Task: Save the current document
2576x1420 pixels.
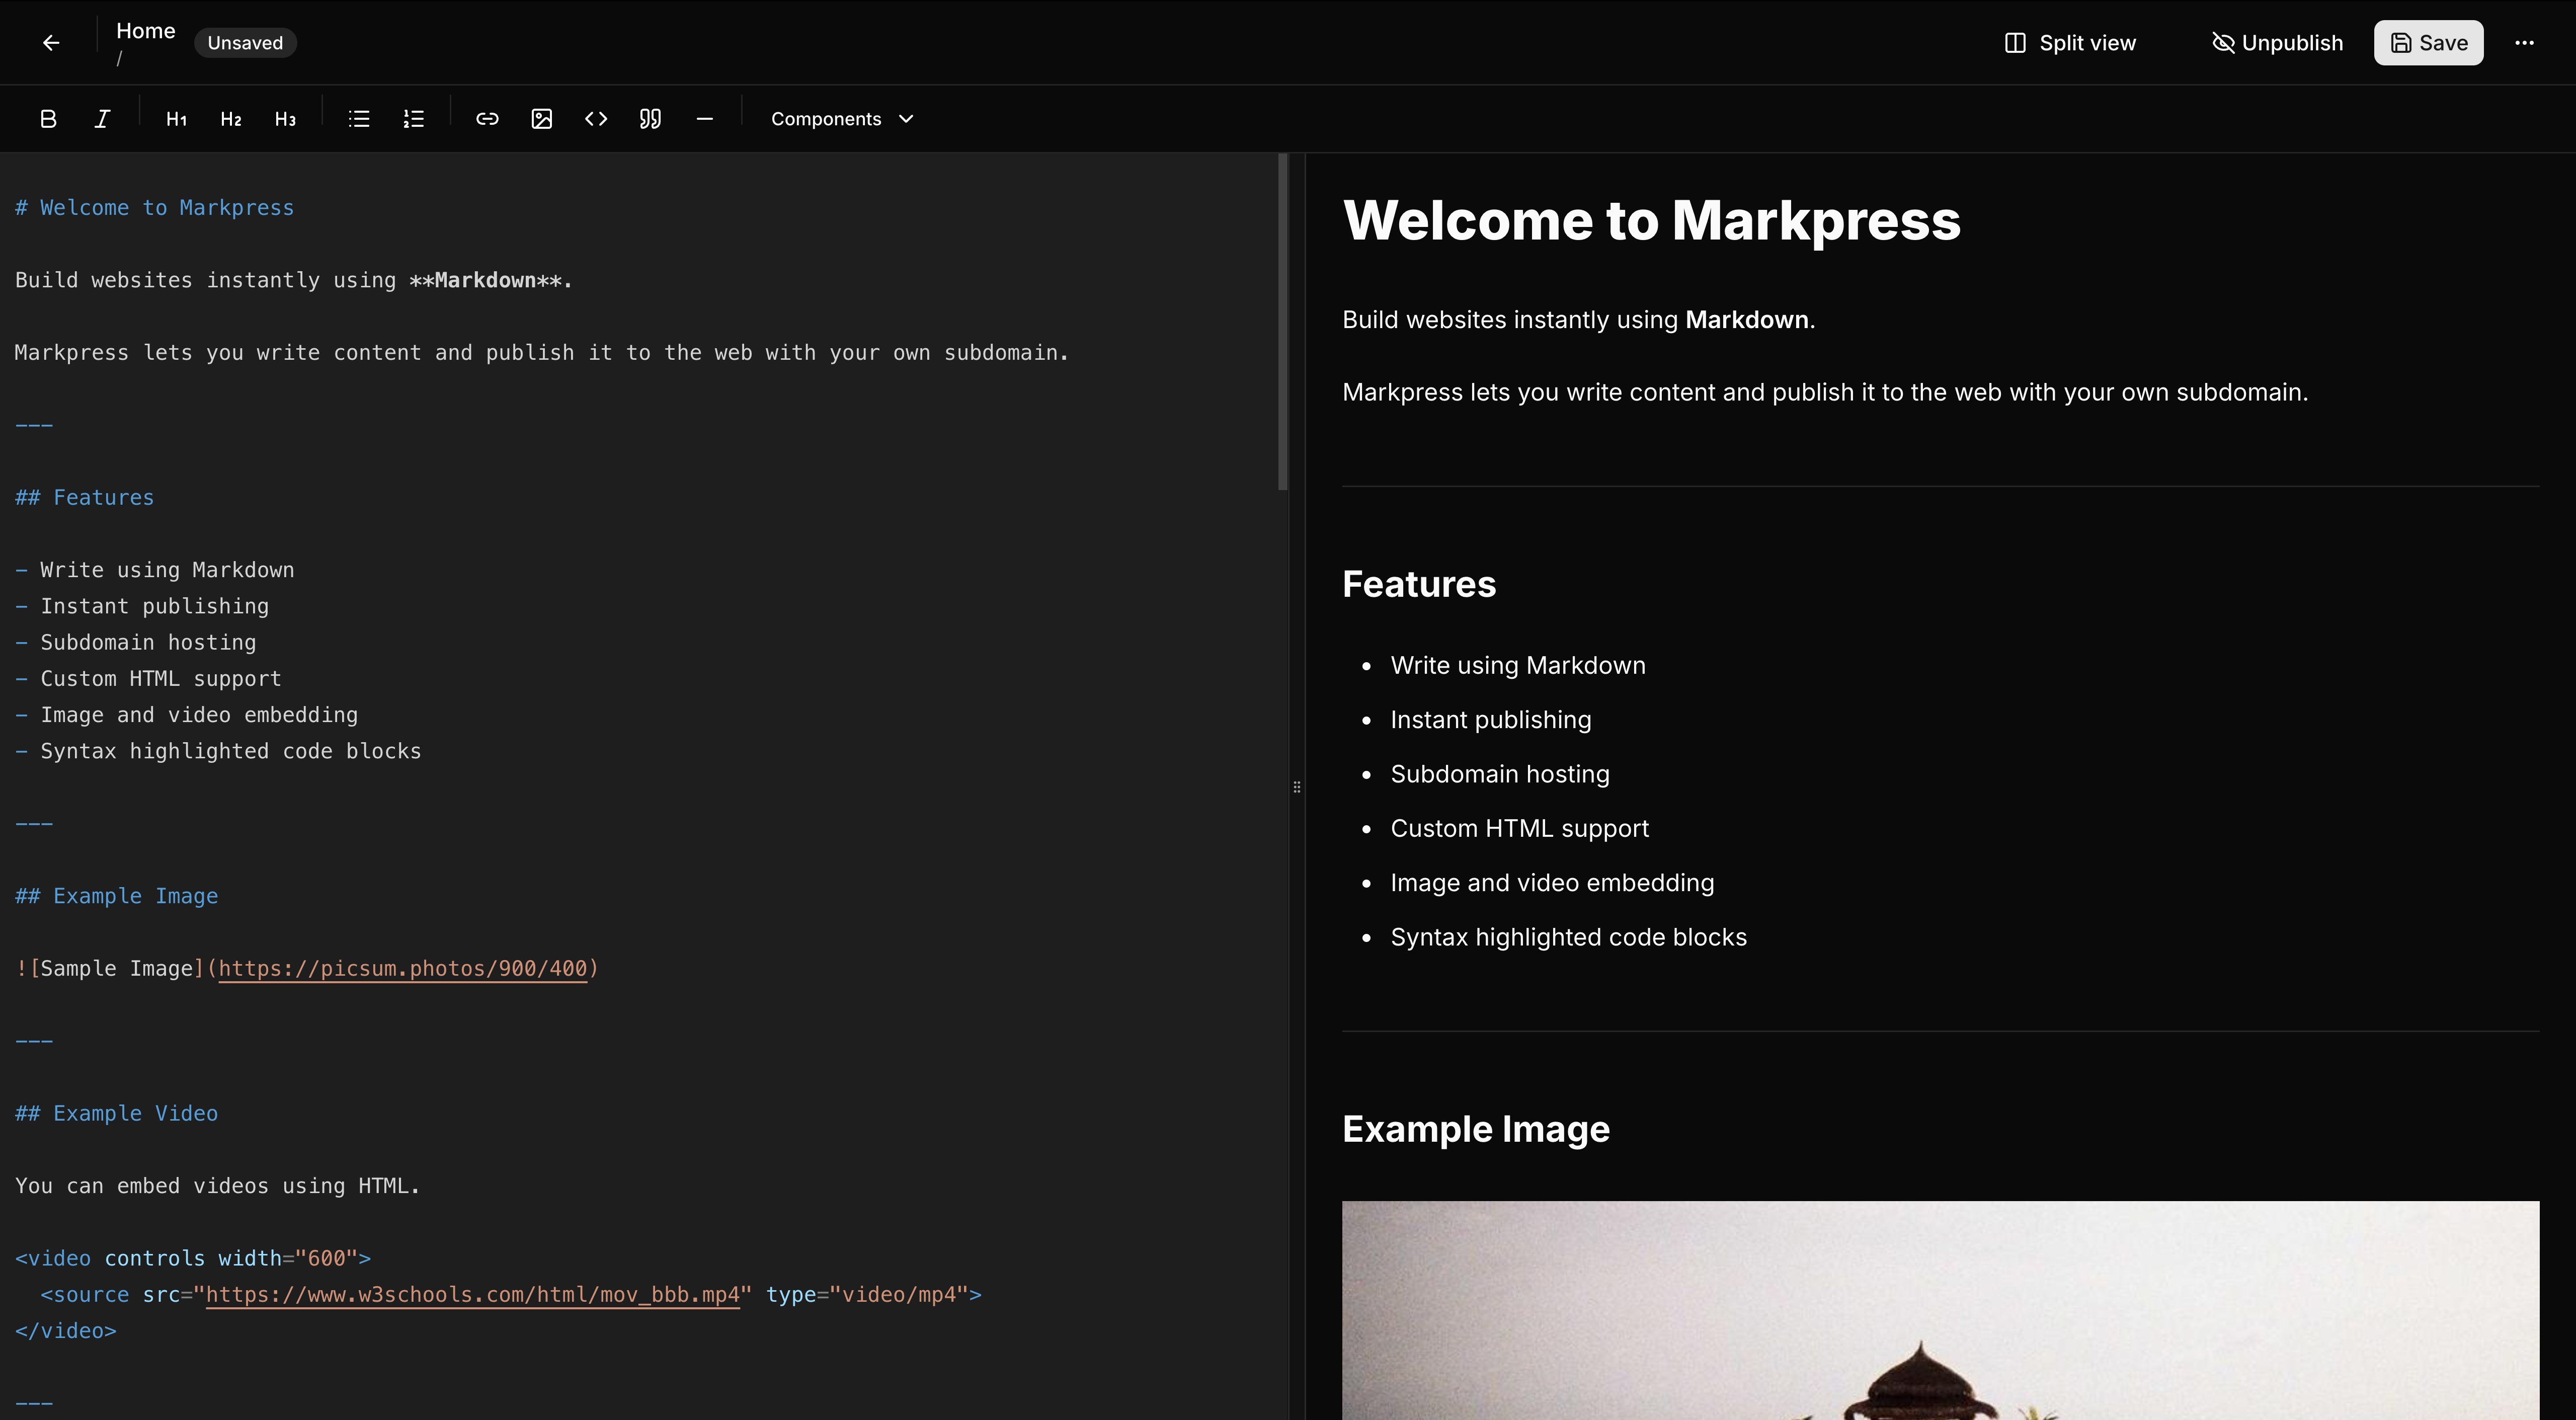Action: click(2428, 42)
